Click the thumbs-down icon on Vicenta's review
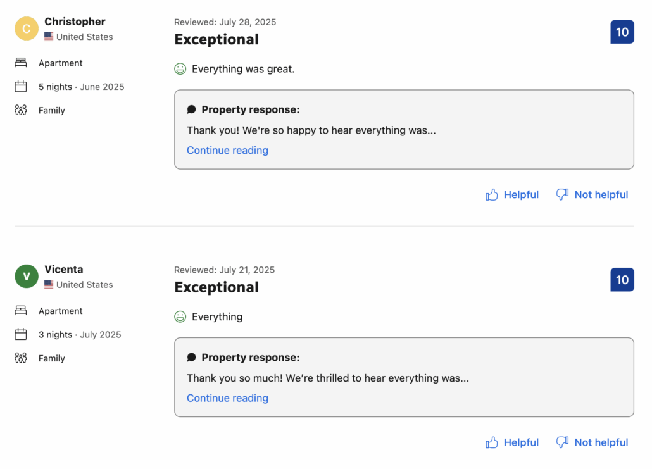 (562, 442)
